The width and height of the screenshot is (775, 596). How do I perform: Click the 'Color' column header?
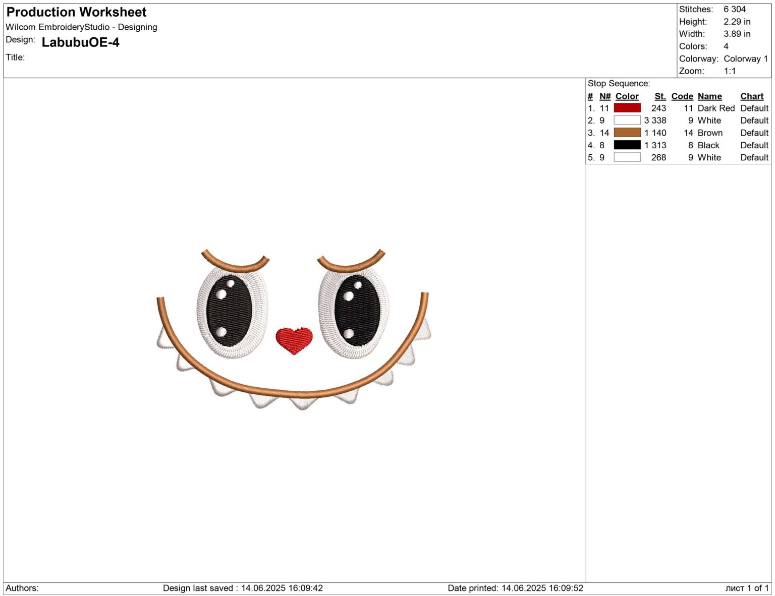click(x=627, y=96)
